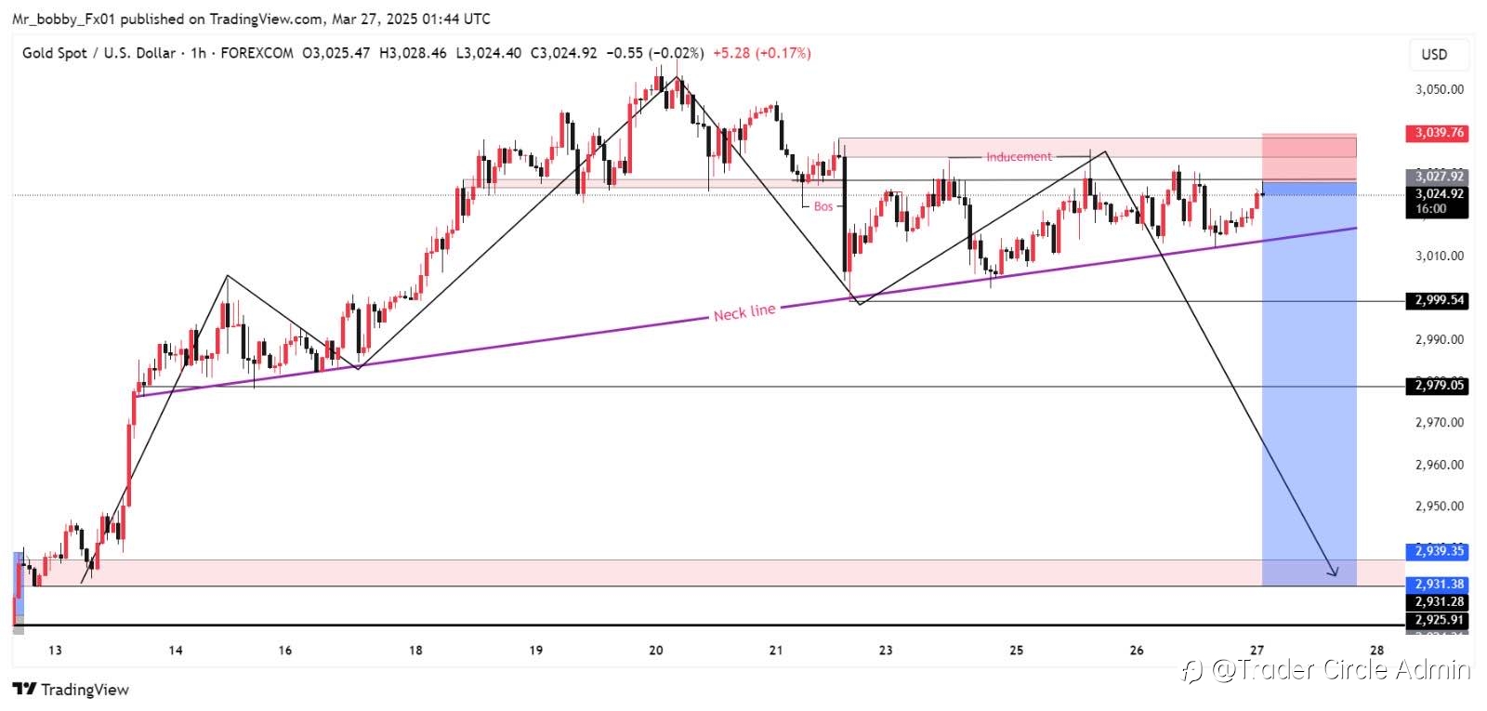Click the red 3,039.76 stop-loss price label
The height and width of the screenshot is (711, 1487).
(1439, 133)
